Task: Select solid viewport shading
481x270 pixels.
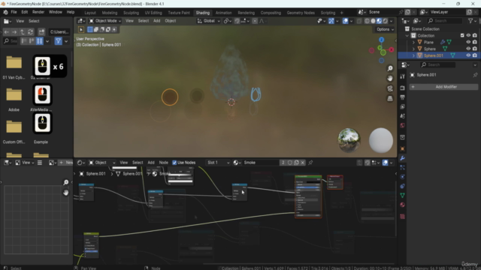Action: [x=373, y=21]
